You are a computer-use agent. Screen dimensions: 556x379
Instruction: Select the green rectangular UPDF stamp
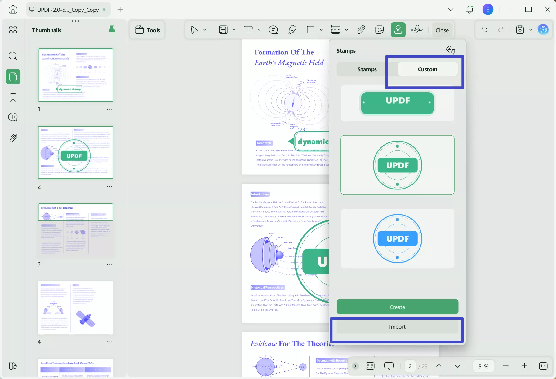click(398, 103)
